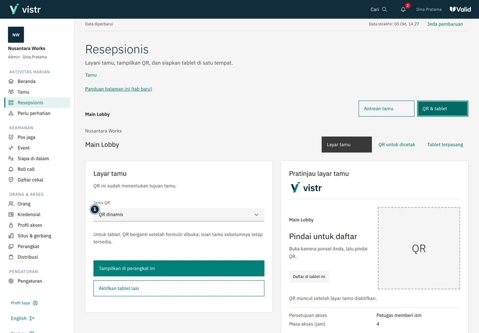Click the Cari search label

[x=375, y=9]
